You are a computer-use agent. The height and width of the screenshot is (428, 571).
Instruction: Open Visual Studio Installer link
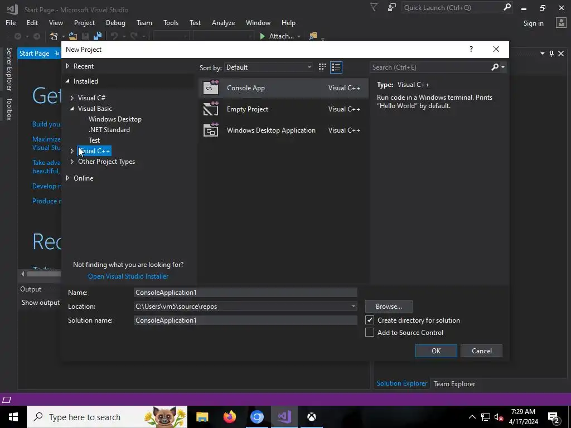pos(128,276)
